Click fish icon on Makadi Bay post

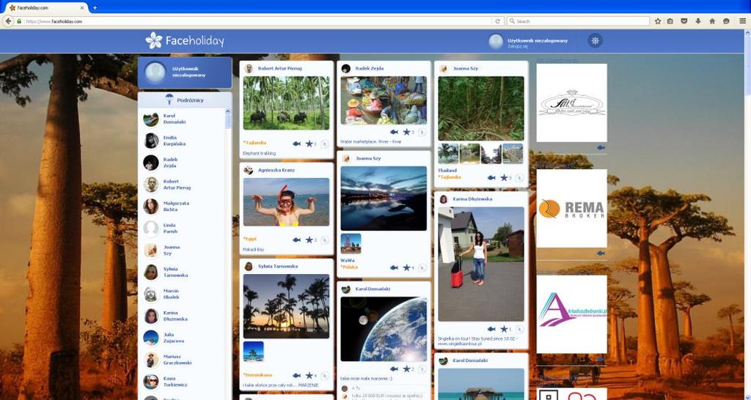point(296,240)
